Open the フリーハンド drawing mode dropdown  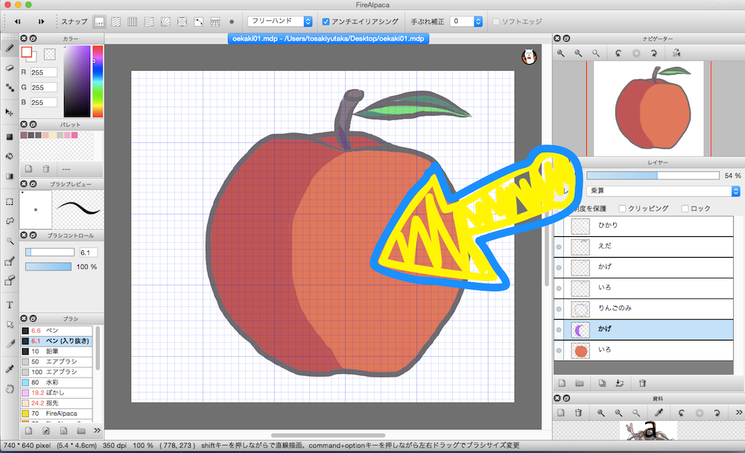(280, 22)
